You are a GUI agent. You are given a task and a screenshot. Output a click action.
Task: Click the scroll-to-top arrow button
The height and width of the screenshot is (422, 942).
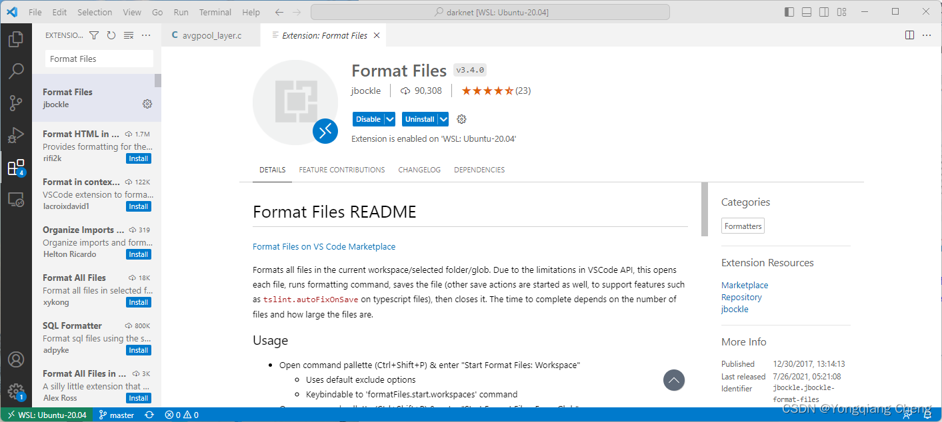coord(674,380)
